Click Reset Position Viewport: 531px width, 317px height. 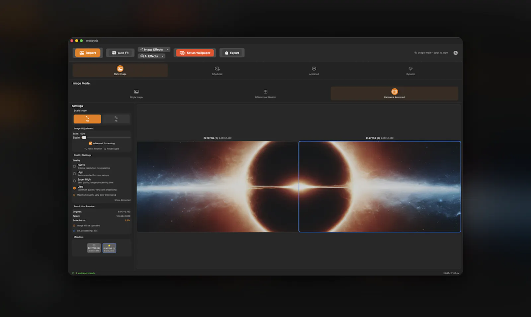[93, 149]
